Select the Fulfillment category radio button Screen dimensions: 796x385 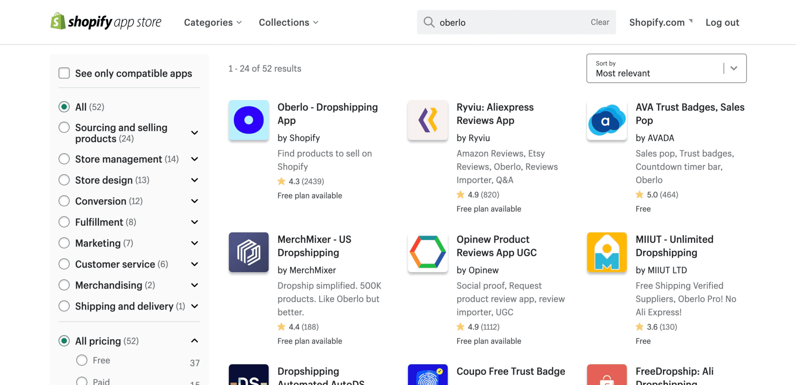tap(64, 222)
